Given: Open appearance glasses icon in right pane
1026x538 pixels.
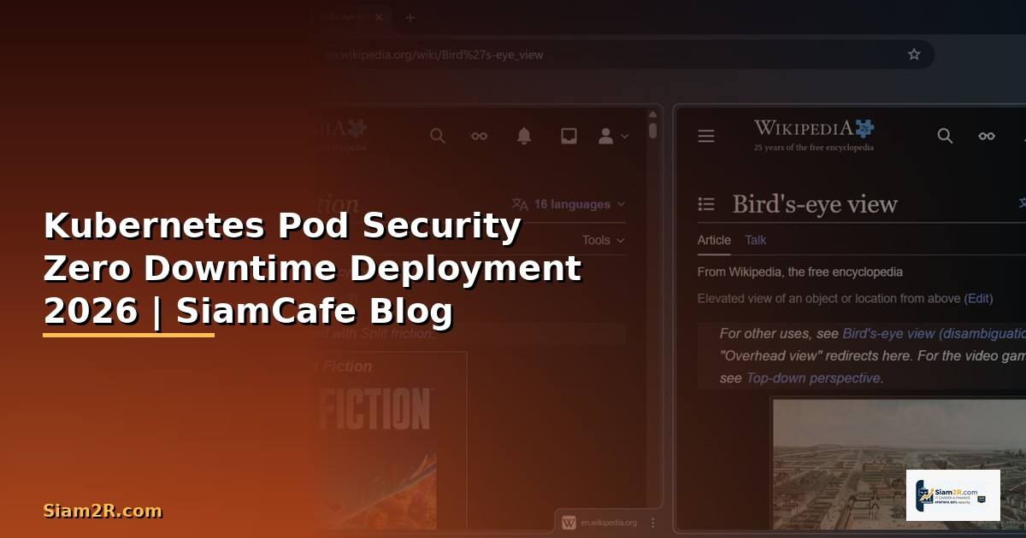Looking at the screenshot, I should tap(987, 136).
